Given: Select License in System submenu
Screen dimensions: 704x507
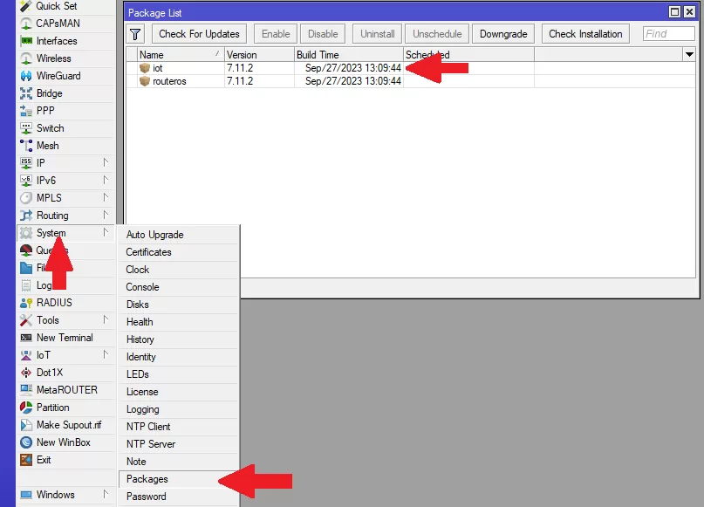Looking at the screenshot, I should click(x=178, y=392).
